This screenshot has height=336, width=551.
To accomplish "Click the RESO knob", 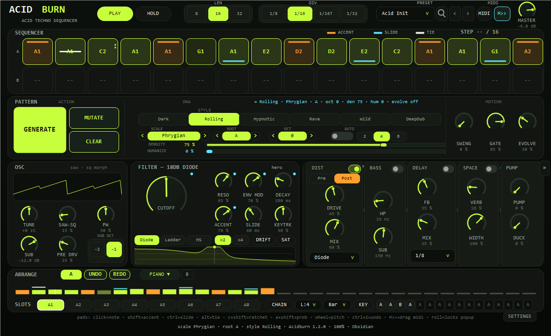I will click(x=223, y=181).
